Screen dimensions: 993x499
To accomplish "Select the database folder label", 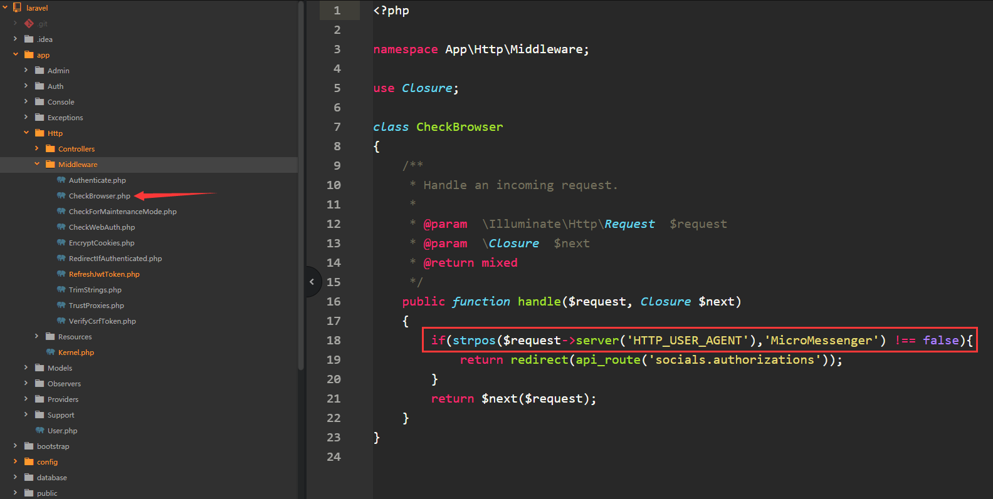I will pos(51,478).
